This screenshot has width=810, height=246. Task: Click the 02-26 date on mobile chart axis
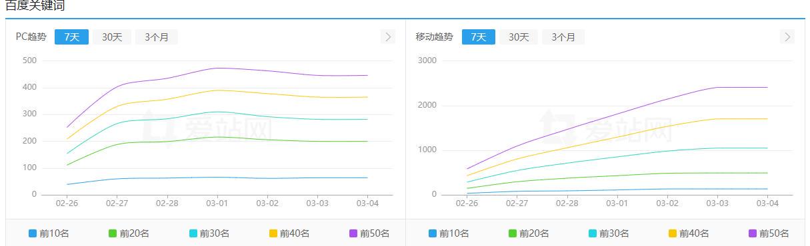[x=467, y=203]
